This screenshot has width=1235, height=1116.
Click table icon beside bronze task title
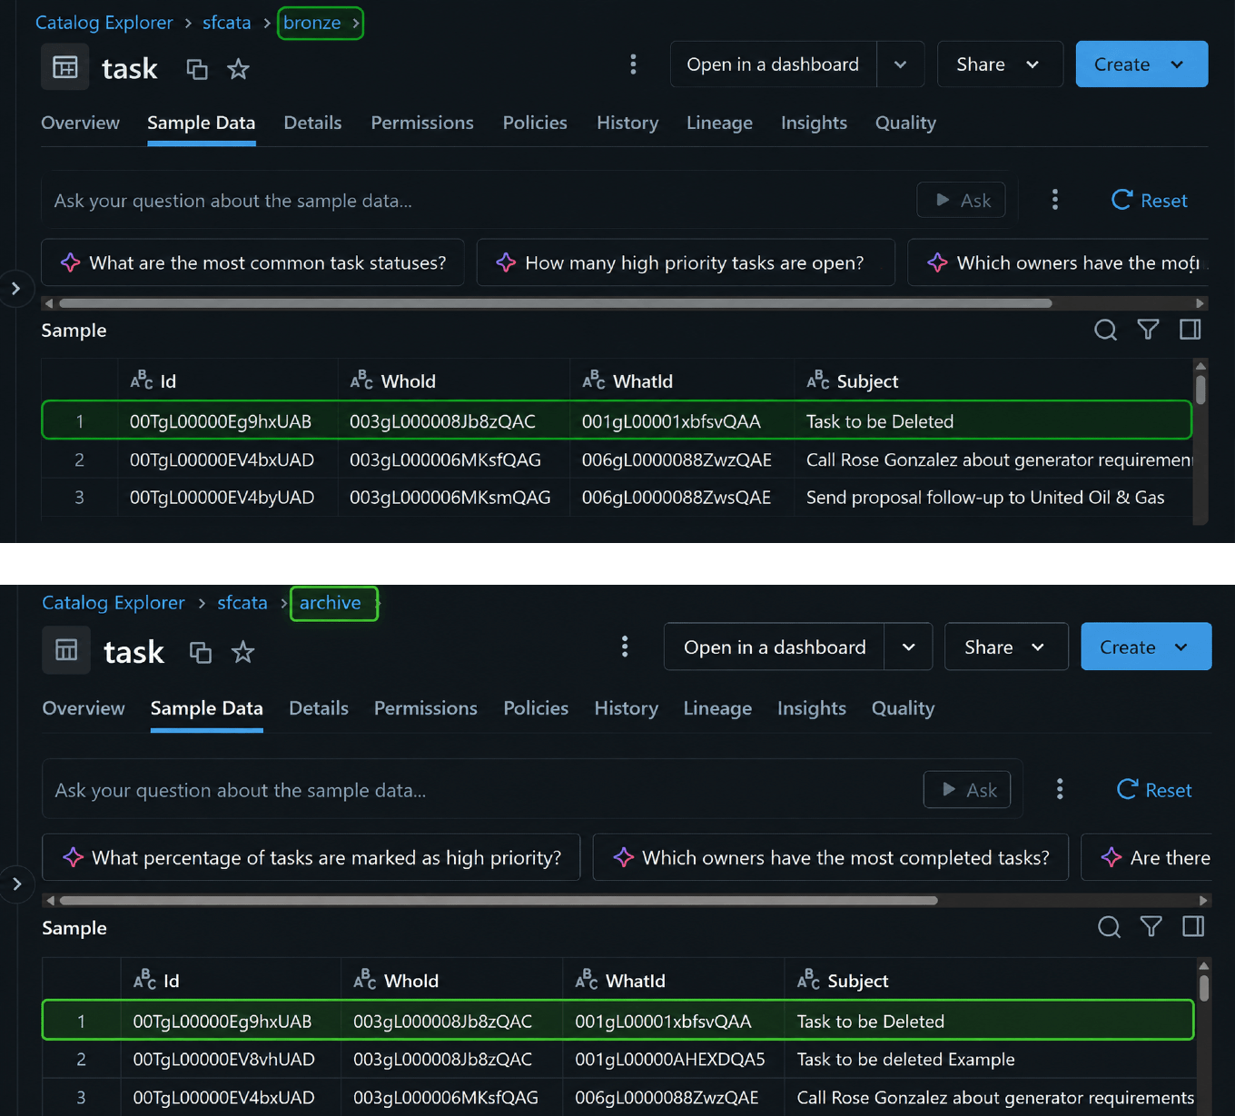(x=65, y=67)
